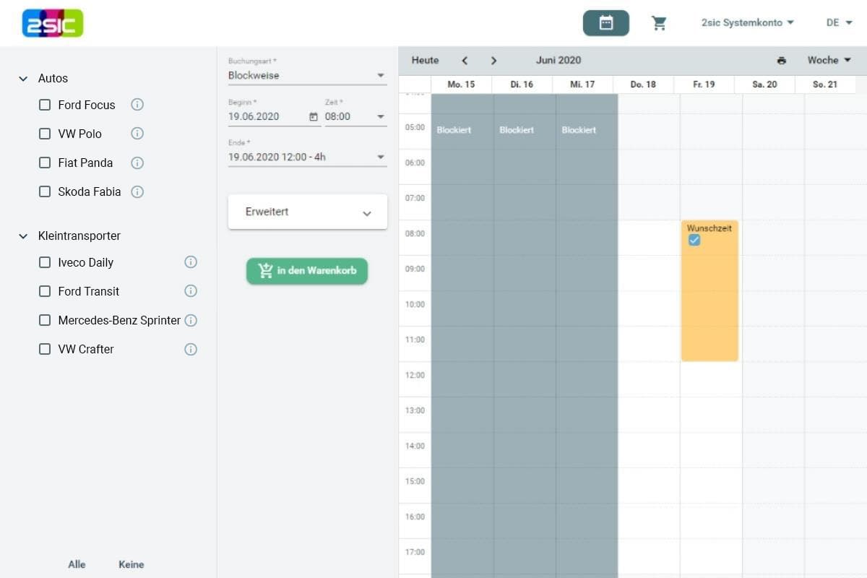Show info for Ford Focus
The width and height of the screenshot is (867, 578).
point(137,105)
